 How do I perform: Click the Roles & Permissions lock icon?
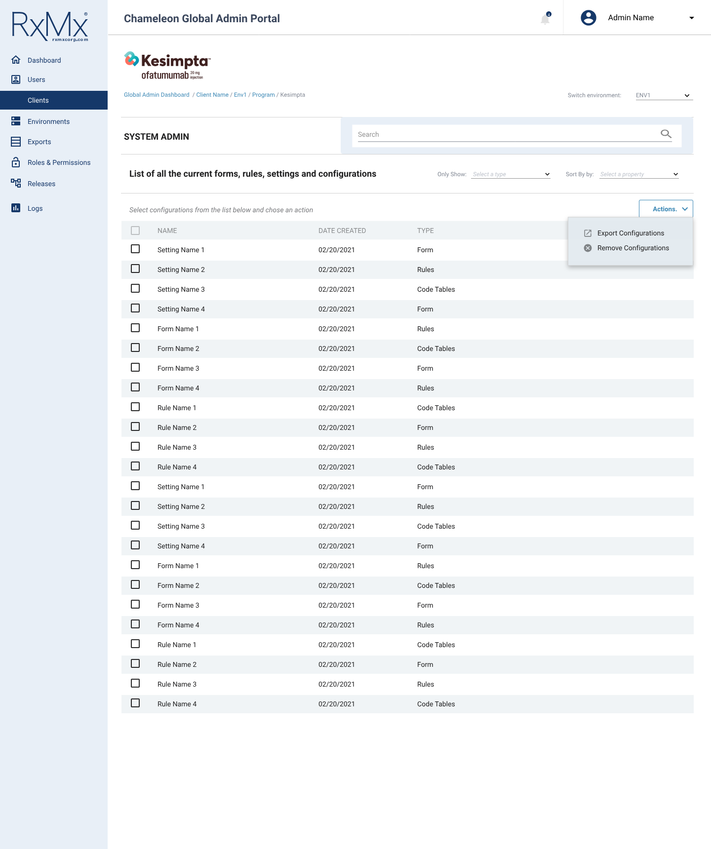coord(16,162)
